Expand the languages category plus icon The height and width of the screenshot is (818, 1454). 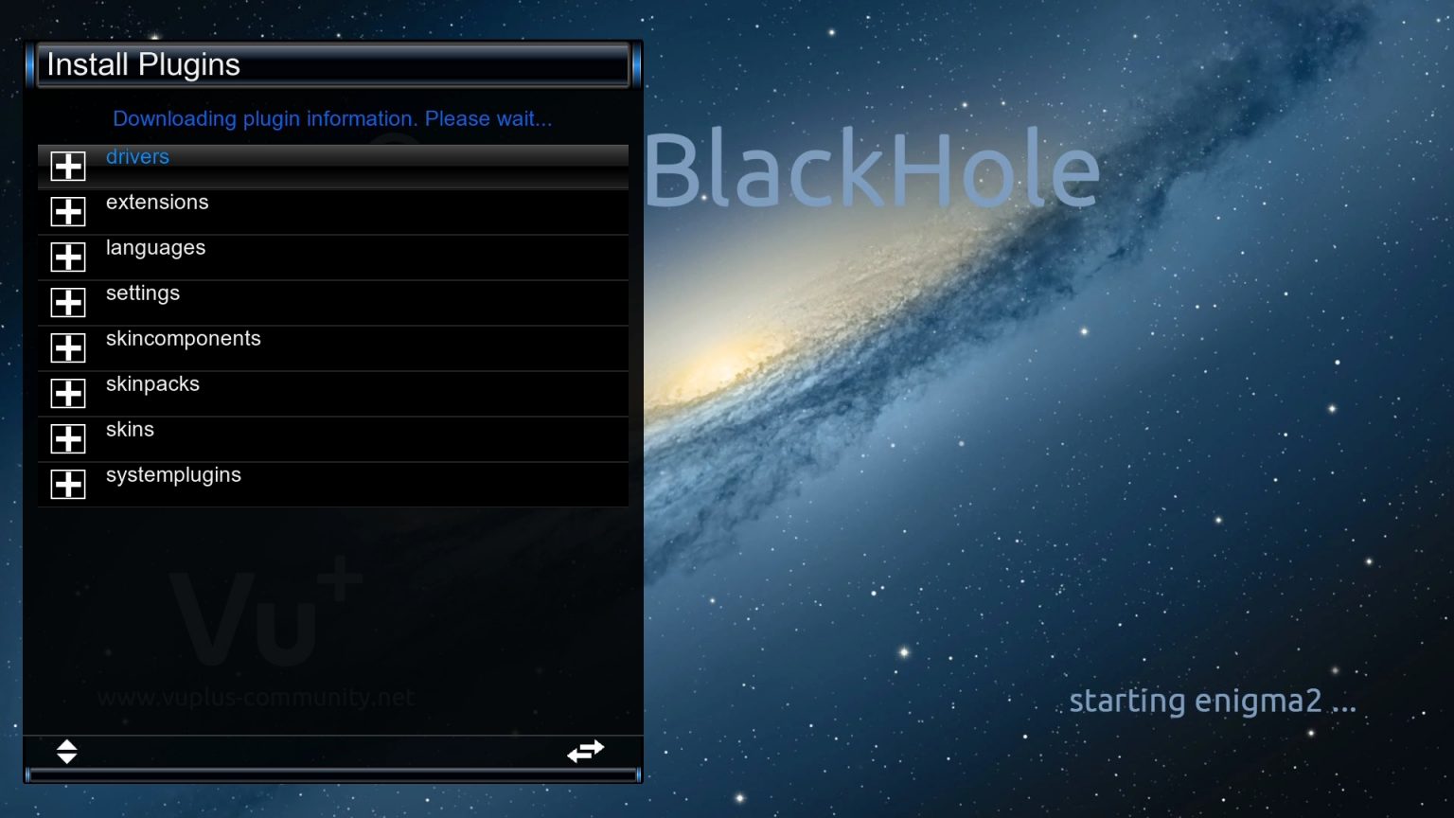click(68, 258)
